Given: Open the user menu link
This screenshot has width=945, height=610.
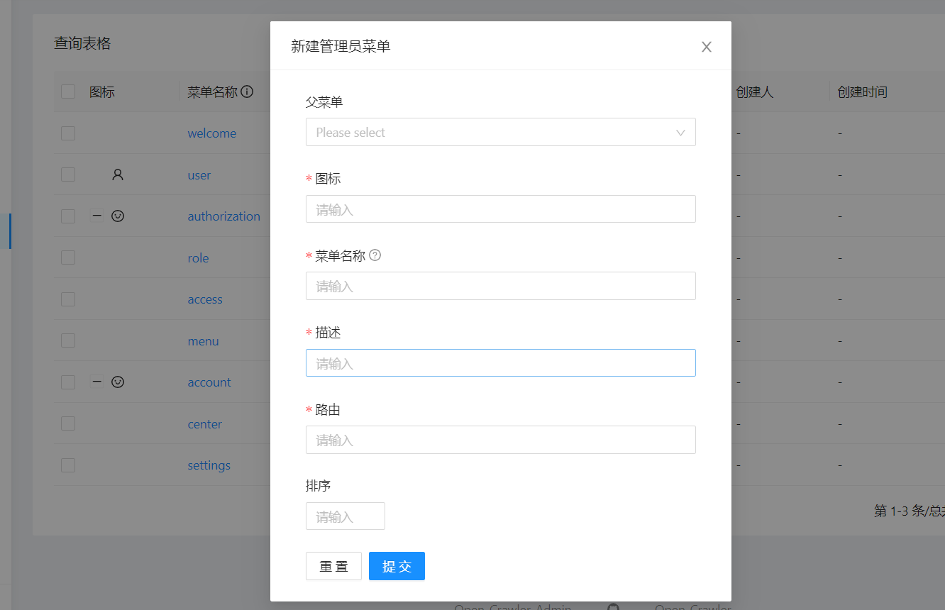Looking at the screenshot, I should [x=199, y=175].
